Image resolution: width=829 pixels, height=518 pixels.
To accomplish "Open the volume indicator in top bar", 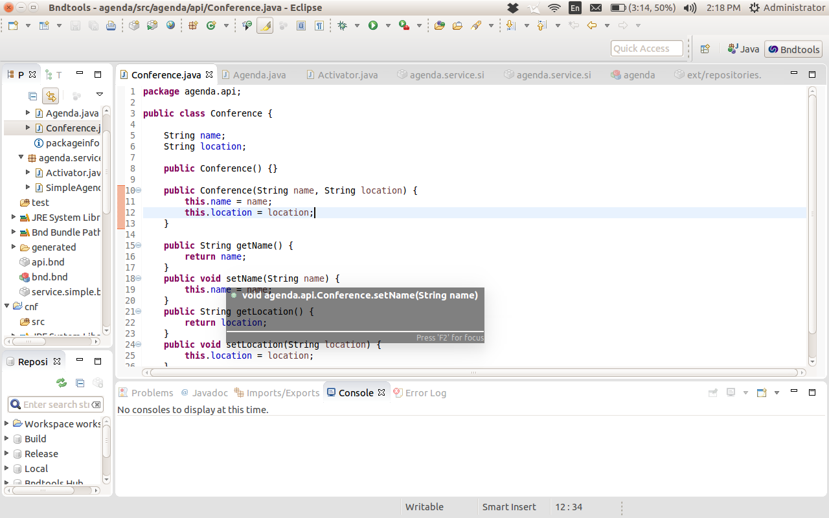I will (690, 8).
